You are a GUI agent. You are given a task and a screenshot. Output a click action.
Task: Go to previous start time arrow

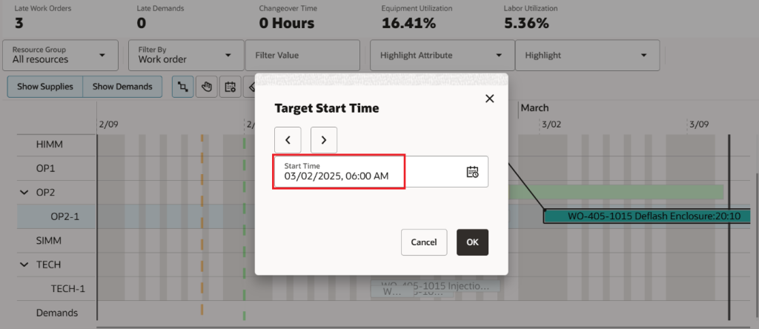coord(288,139)
